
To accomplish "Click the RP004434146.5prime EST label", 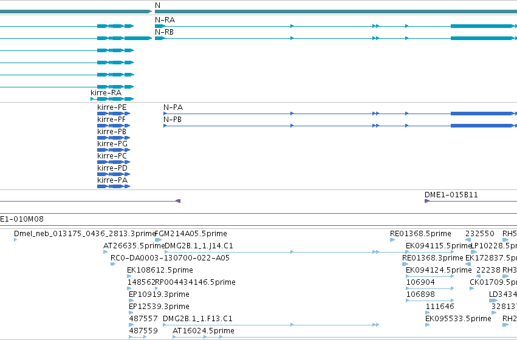I will coord(195,282).
